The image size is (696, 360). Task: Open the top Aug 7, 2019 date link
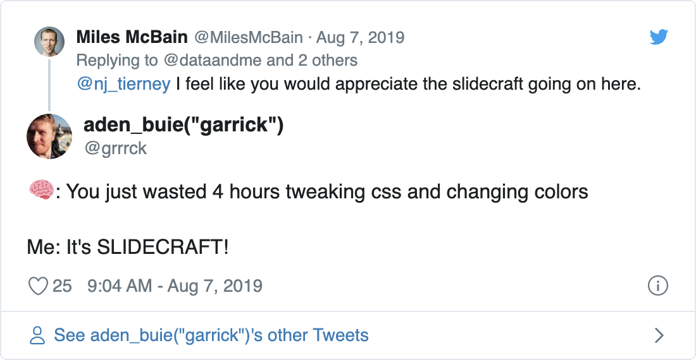click(360, 37)
